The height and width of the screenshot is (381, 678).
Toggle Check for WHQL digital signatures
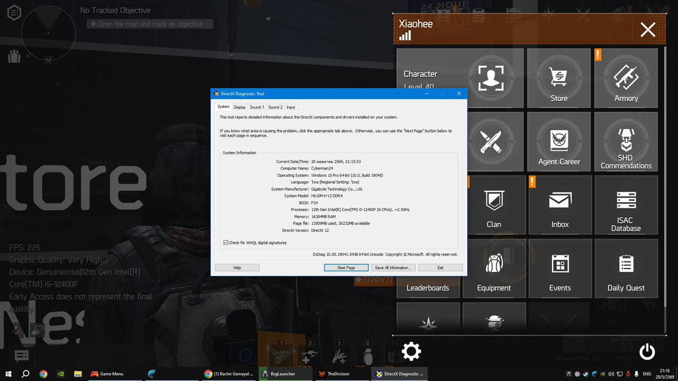pyautogui.click(x=255, y=243)
